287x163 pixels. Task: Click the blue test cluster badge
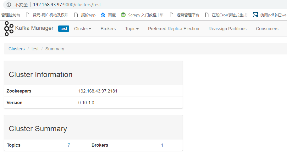(x=64, y=29)
